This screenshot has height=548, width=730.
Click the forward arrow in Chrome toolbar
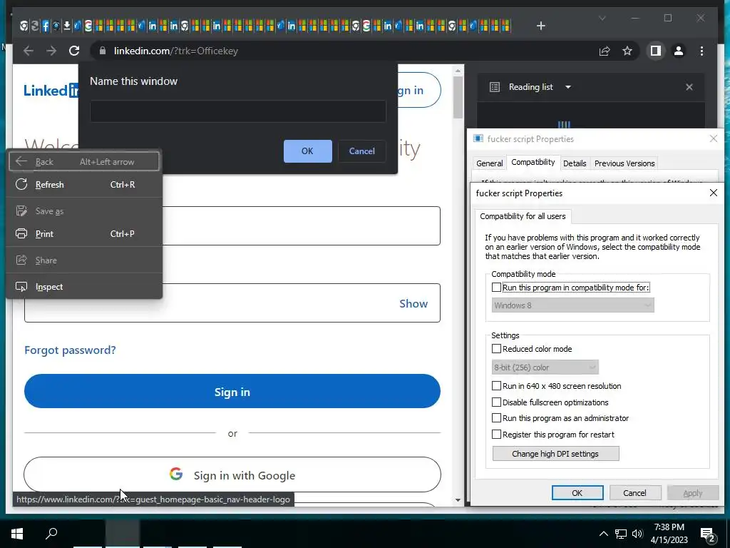51,51
